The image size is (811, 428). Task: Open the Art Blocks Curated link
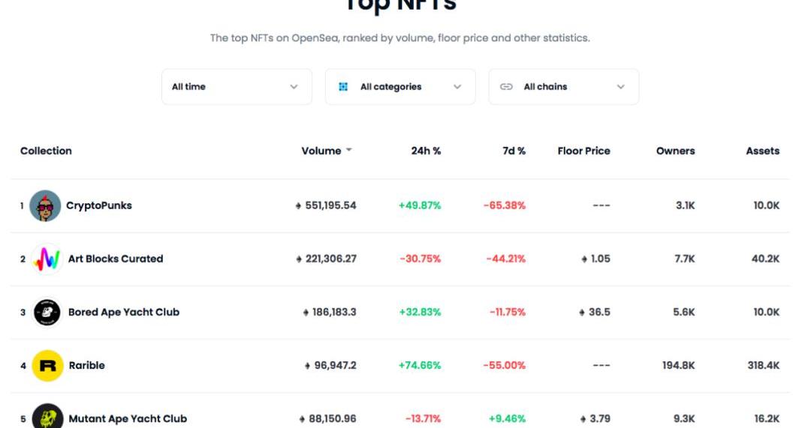click(116, 259)
